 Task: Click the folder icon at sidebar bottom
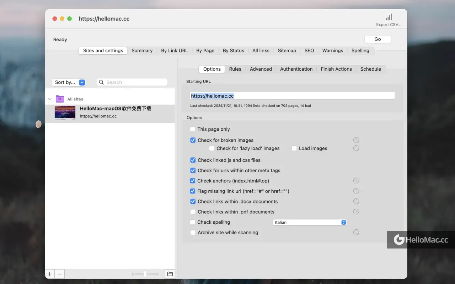click(170, 274)
